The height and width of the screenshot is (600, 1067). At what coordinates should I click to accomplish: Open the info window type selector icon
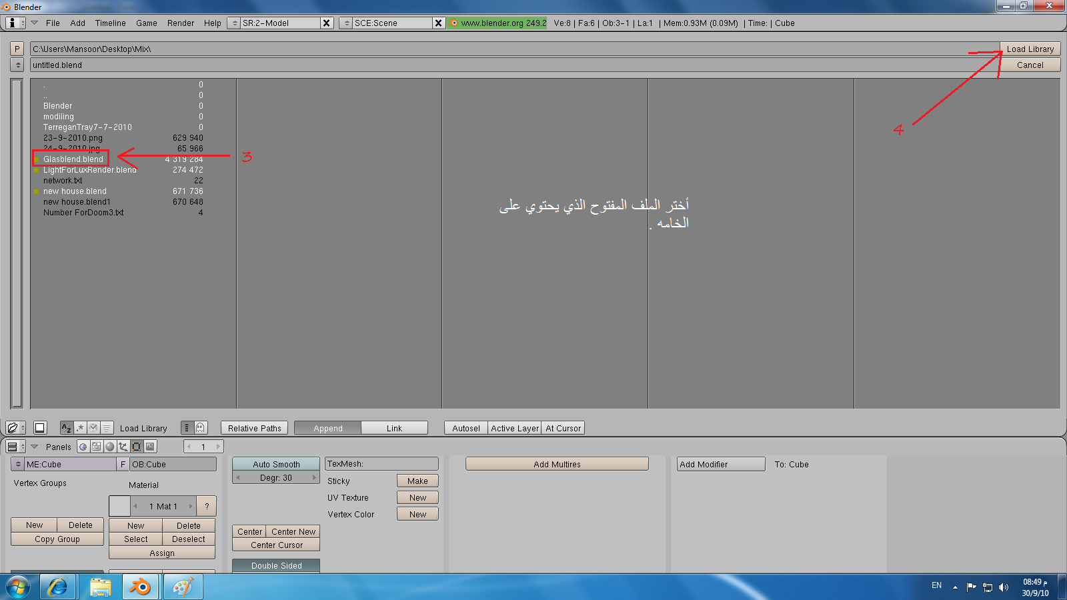(15, 23)
